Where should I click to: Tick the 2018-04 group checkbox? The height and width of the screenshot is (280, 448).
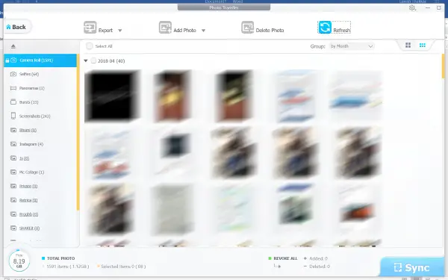click(93, 60)
